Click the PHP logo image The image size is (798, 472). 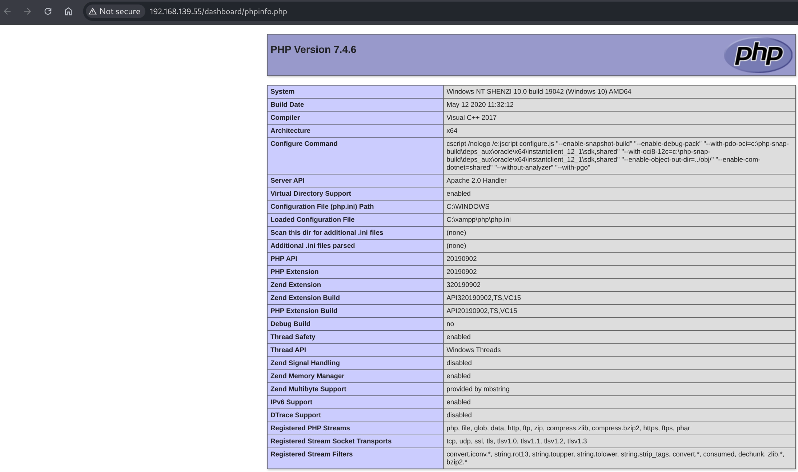758,55
